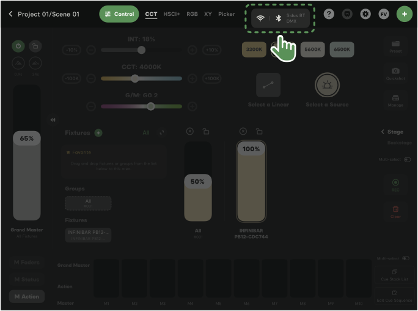Toggle Multi-select switch under Stage

click(407, 159)
